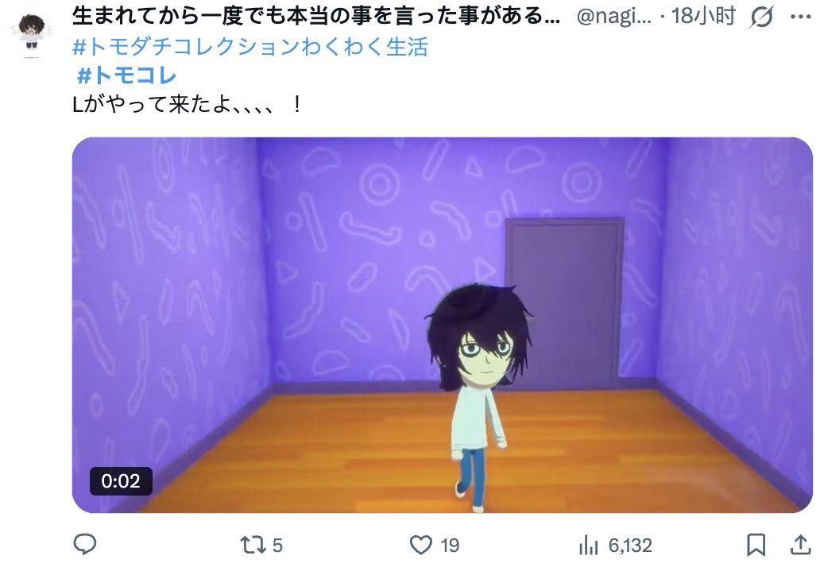Like the post with the heart icon
Image resolution: width=820 pixels, height=567 pixels.
click(x=420, y=545)
